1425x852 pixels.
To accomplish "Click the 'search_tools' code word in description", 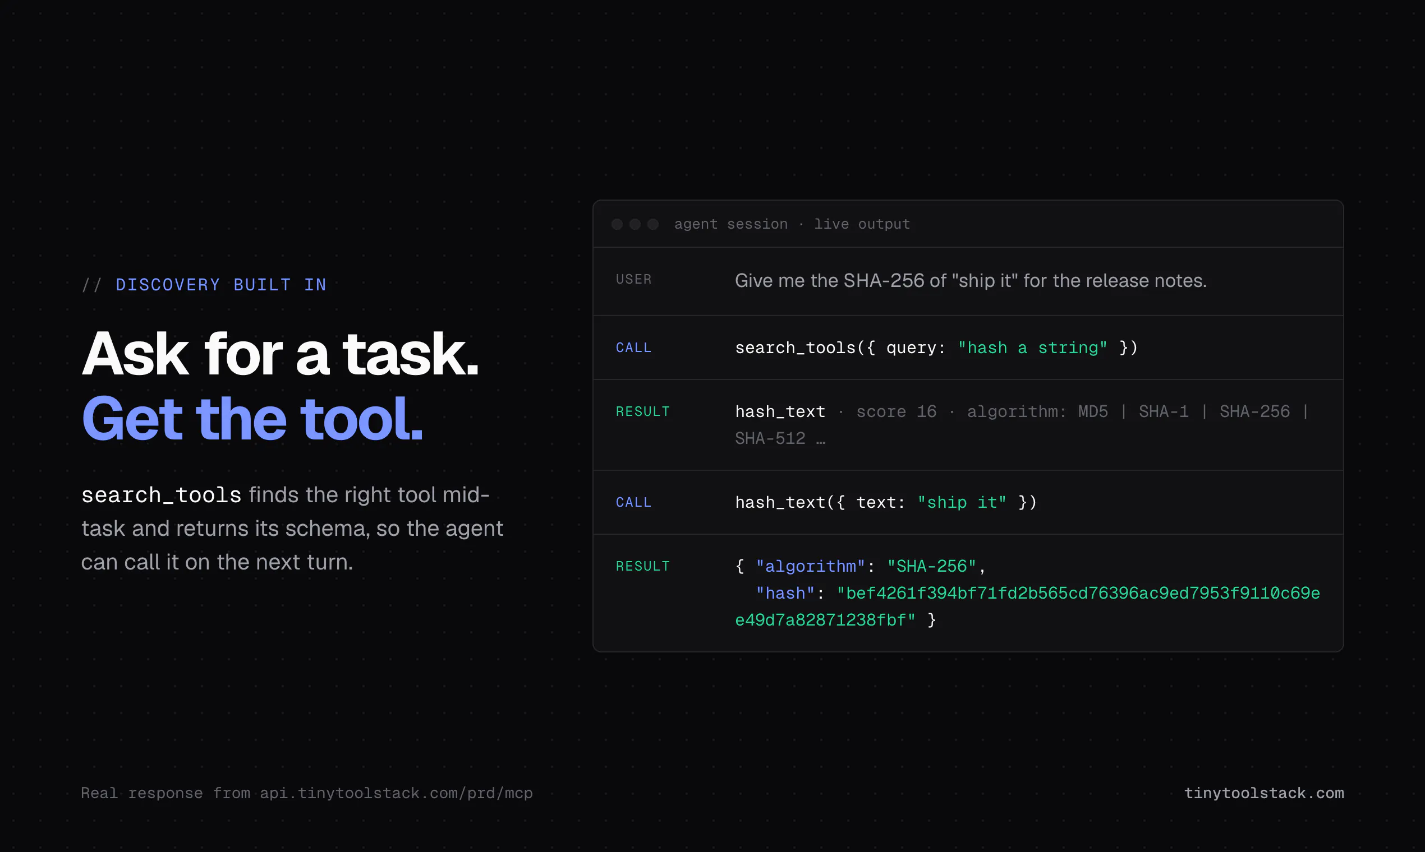I will pos(161,495).
